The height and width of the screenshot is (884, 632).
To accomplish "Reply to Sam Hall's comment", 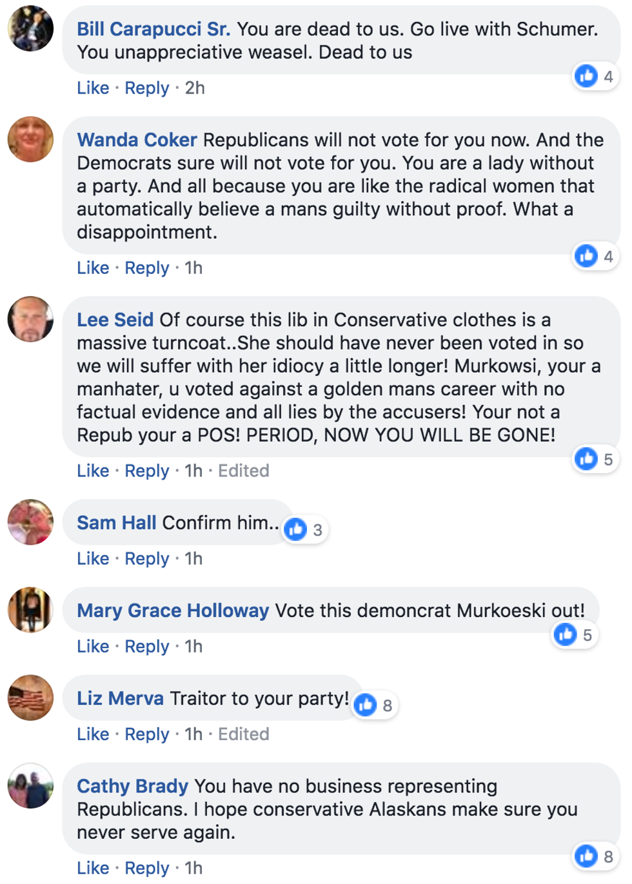I will pyautogui.click(x=146, y=558).
